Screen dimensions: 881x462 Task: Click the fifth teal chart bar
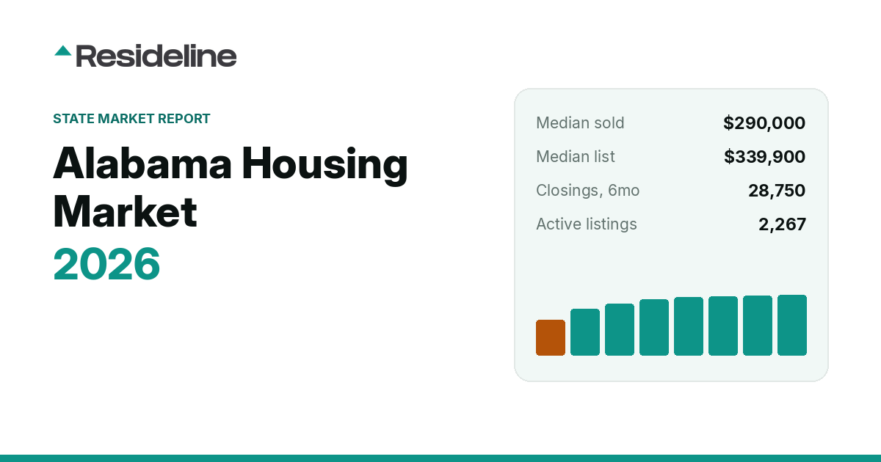tap(689, 326)
